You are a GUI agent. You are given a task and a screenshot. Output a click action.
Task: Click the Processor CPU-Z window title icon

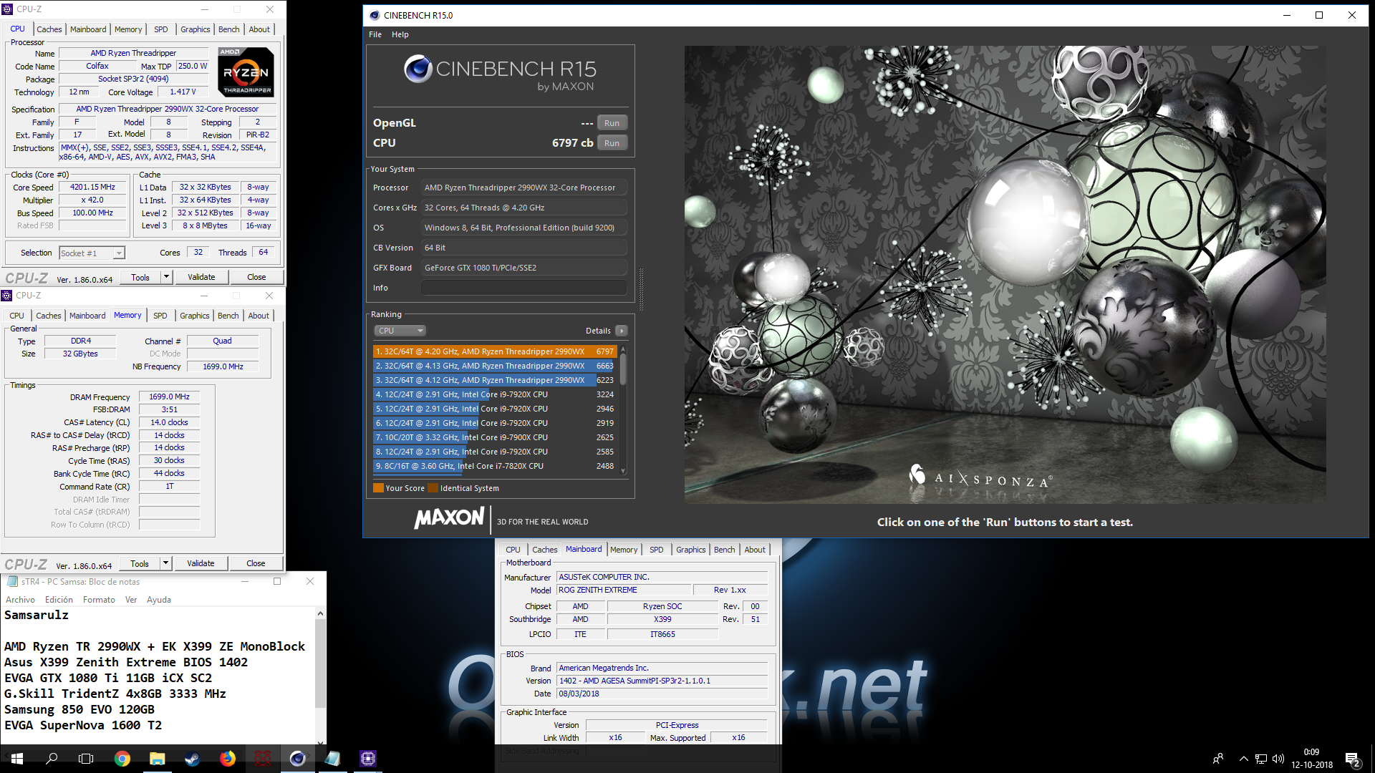7,9
